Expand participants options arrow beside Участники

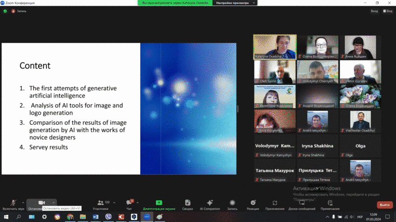pyautogui.click(x=114, y=202)
